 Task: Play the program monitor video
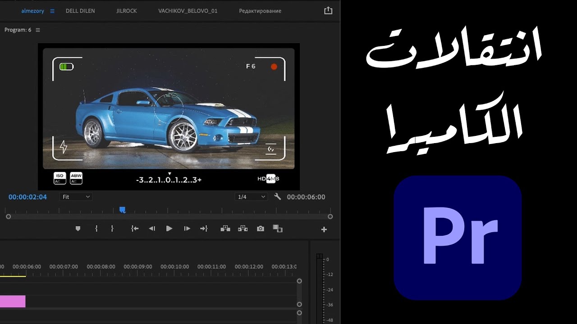pyautogui.click(x=169, y=229)
